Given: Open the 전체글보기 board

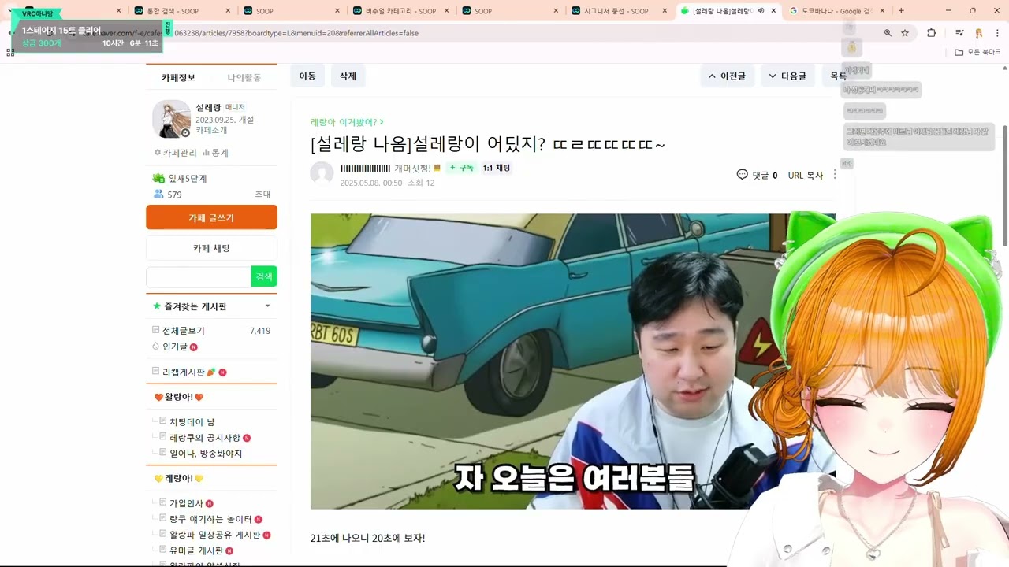Looking at the screenshot, I should [183, 331].
